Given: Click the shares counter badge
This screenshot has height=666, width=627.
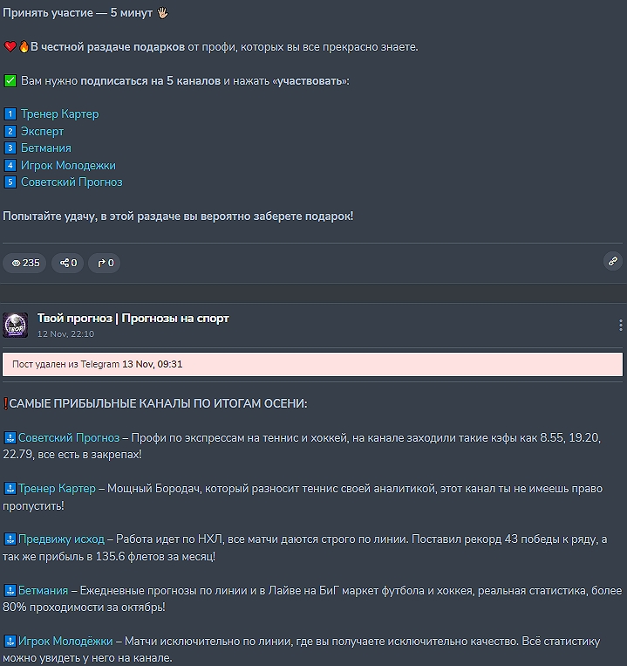Looking at the screenshot, I should 67,263.
